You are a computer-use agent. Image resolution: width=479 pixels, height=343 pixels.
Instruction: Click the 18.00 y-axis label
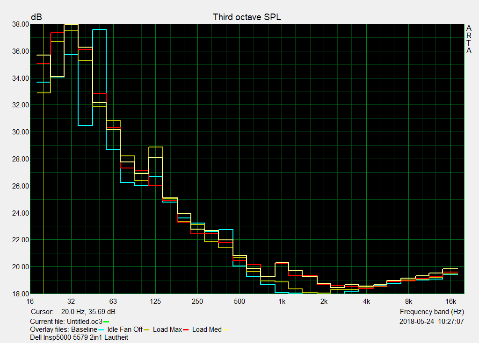(x=21, y=294)
